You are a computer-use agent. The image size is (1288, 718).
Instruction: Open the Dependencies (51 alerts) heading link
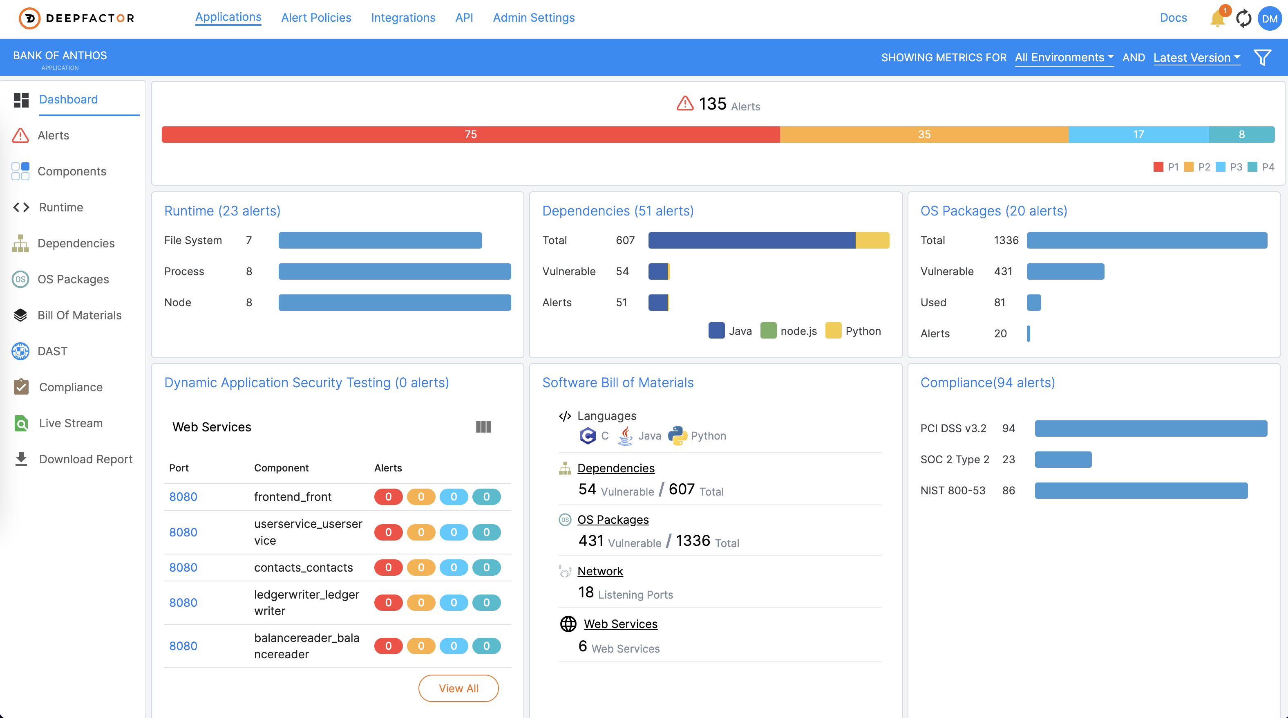(618, 211)
